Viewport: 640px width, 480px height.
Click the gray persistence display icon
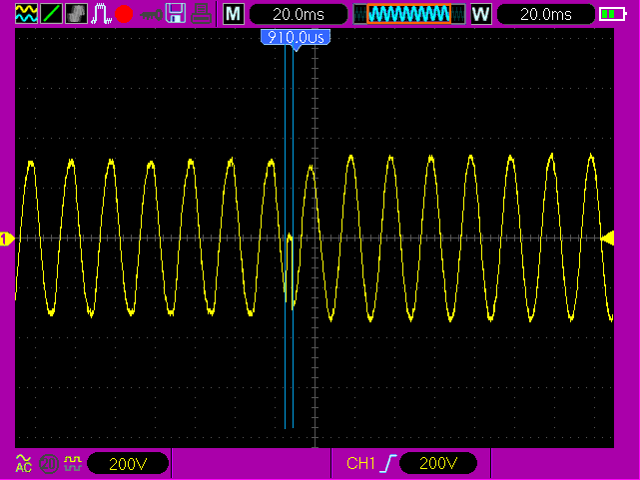coord(76,14)
